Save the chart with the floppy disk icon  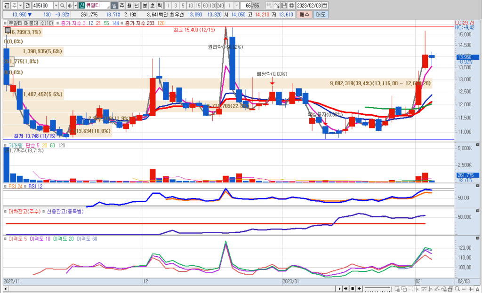[x=284, y=5]
